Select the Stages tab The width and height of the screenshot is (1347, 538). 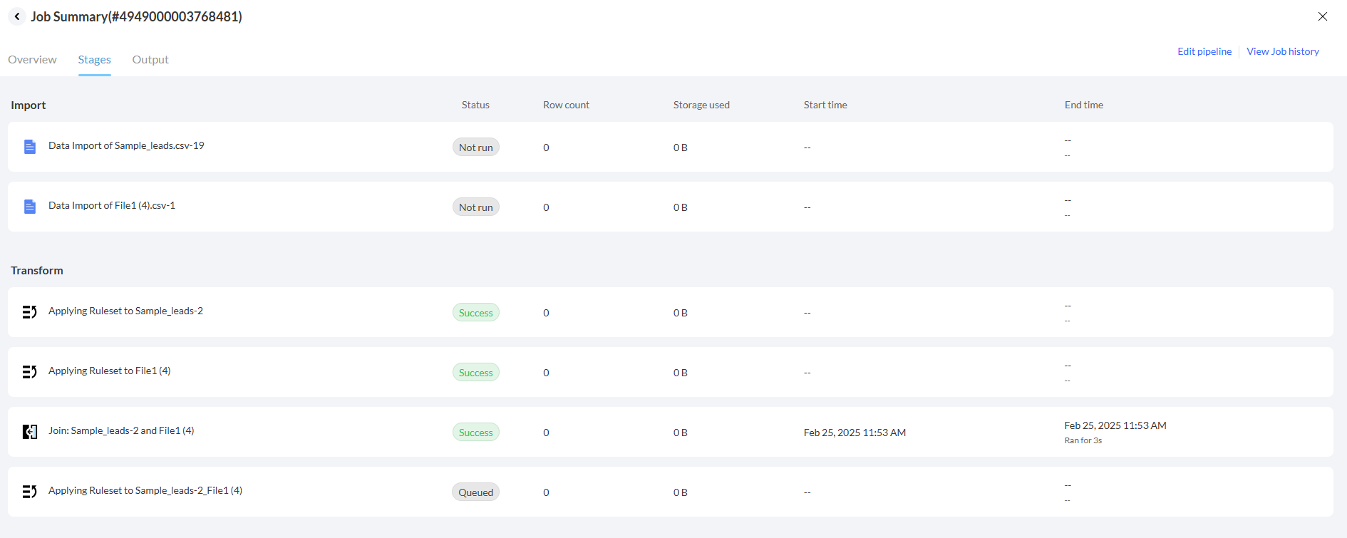(95, 60)
